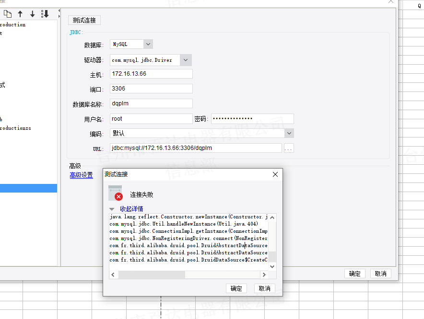424x319 pixels.
Task: Click the URL field jdbc:mysql
Action: pyautogui.click(x=196, y=148)
